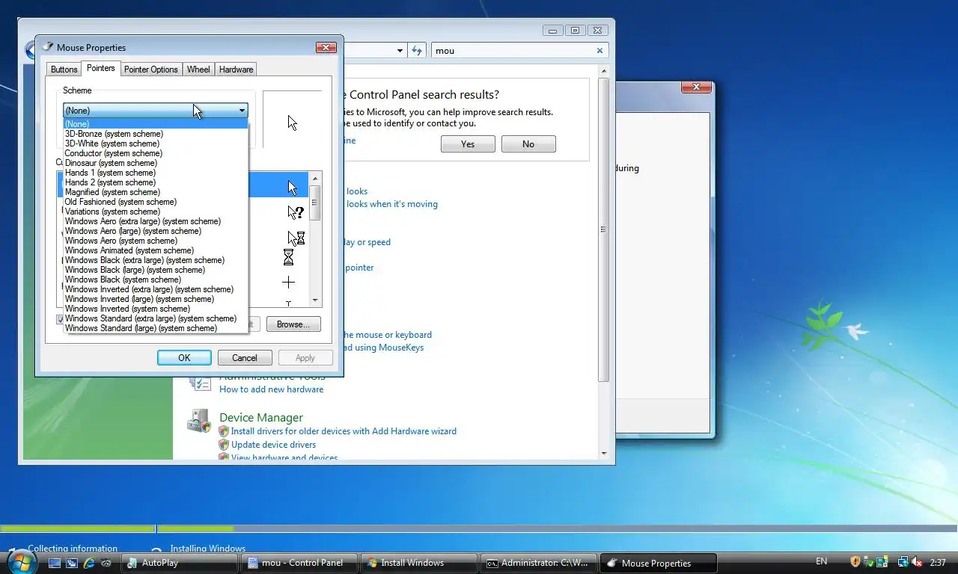Select the arrow-with-hourglass background cursor
Screen dimensions: 958x574
coord(296,238)
